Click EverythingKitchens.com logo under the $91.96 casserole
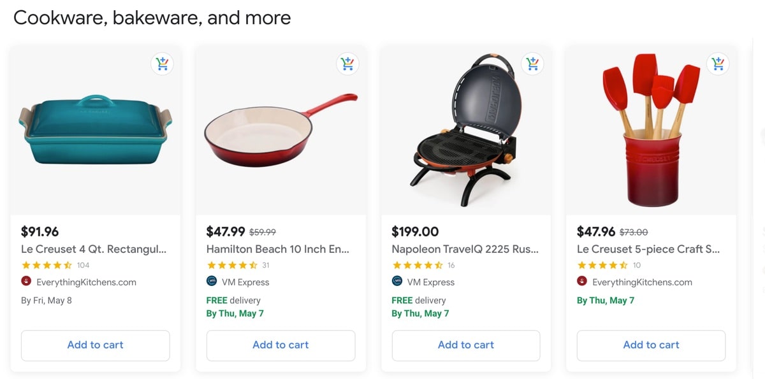The width and height of the screenshot is (765, 379). pyautogui.click(x=26, y=282)
